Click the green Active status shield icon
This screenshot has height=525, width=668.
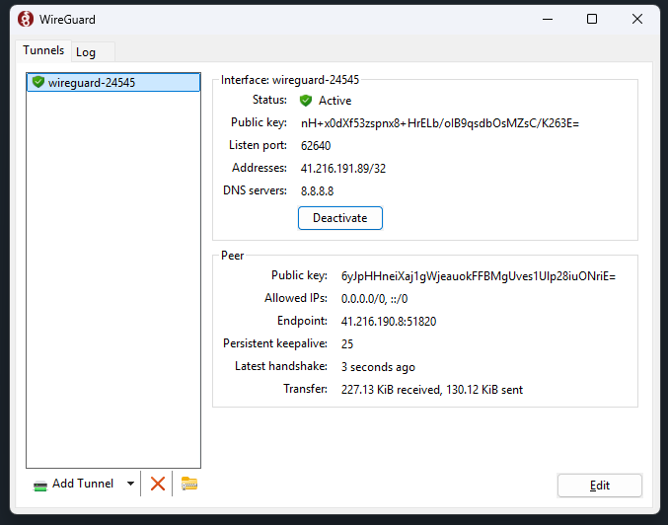click(x=306, y=101)
